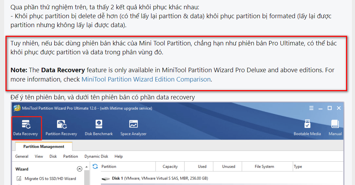The image size is (355, 185).
Task: Open the General menu
Action: (22, 156)
